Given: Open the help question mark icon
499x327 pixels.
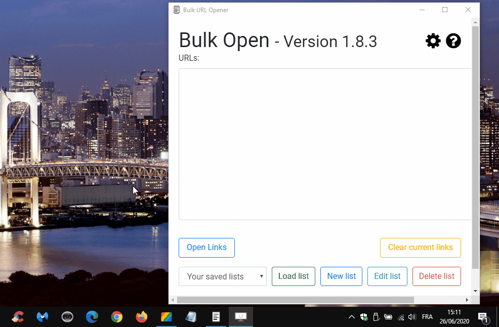Looking at the screenshot, I should pos(453,41).
